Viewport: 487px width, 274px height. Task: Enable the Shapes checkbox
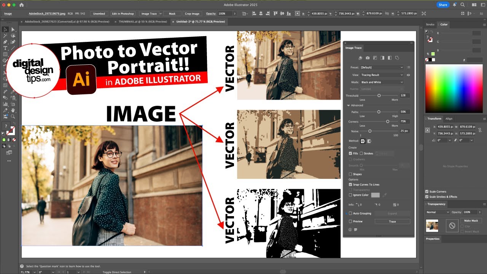coord(350,174)
